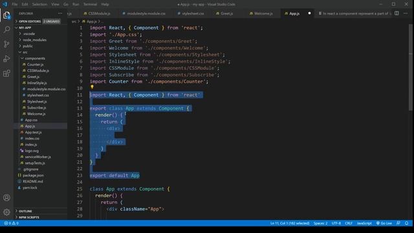Open App.css in explorer
This screenshot has height=233, width=414.
point(40,120)
